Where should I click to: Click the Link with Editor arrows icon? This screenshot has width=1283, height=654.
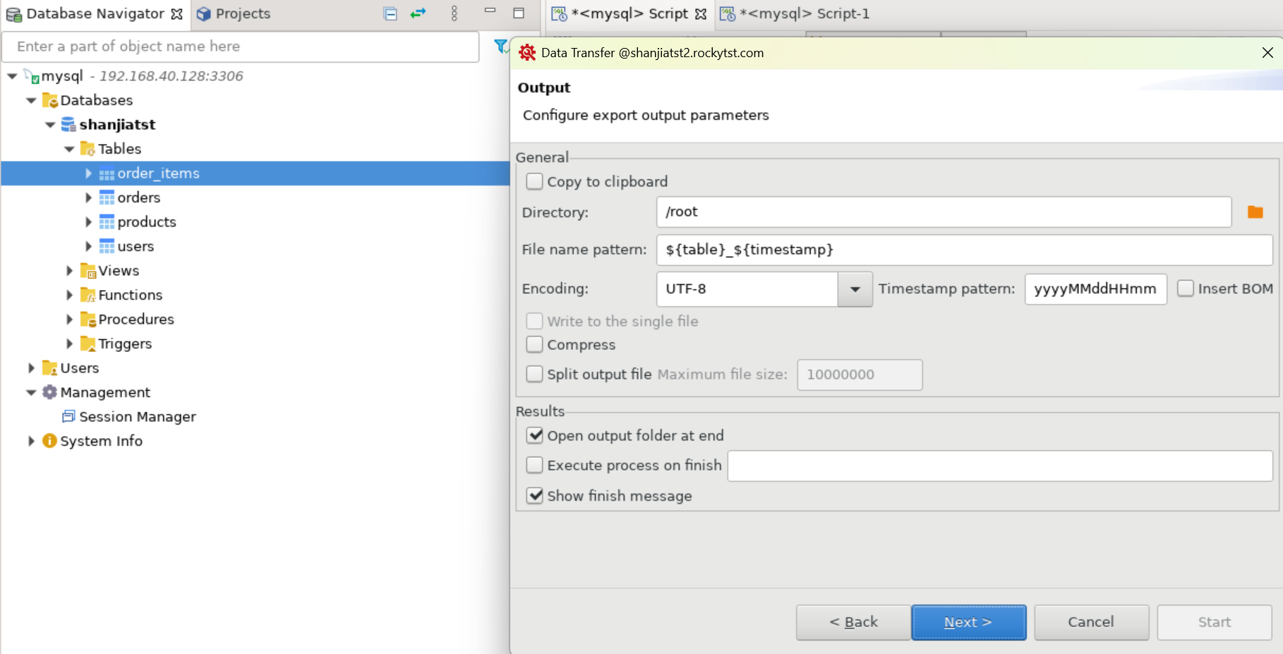418,13
